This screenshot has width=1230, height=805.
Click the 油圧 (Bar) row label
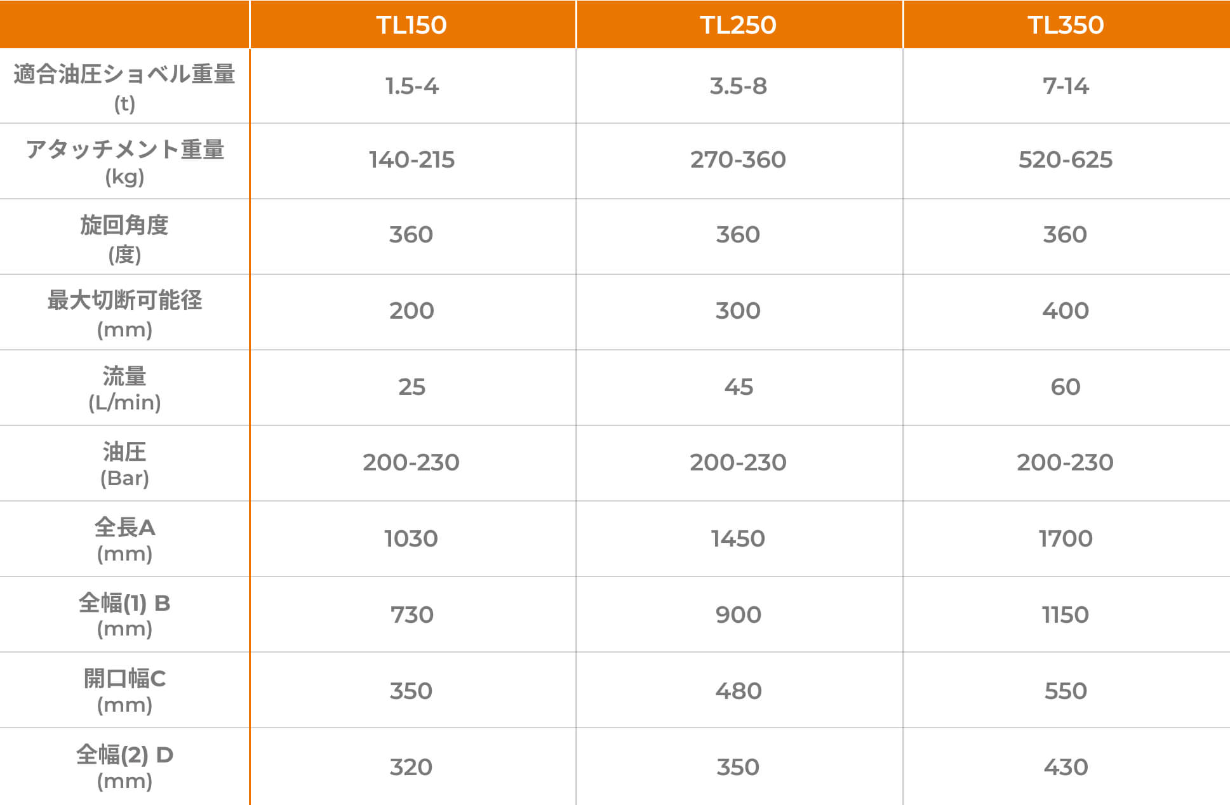point(124,464)
